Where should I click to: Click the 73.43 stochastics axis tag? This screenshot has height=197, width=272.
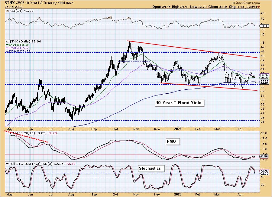tap(264, 171)
